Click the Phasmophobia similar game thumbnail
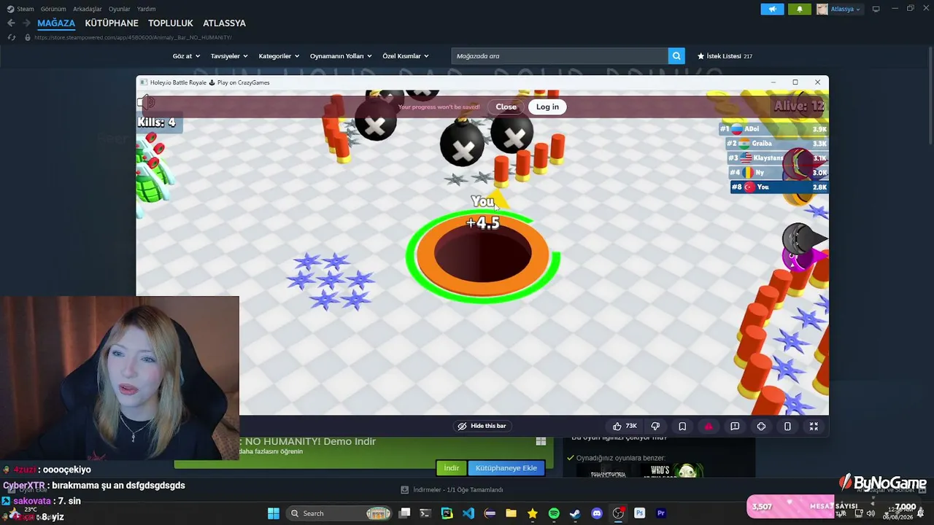 click(609, 472)
